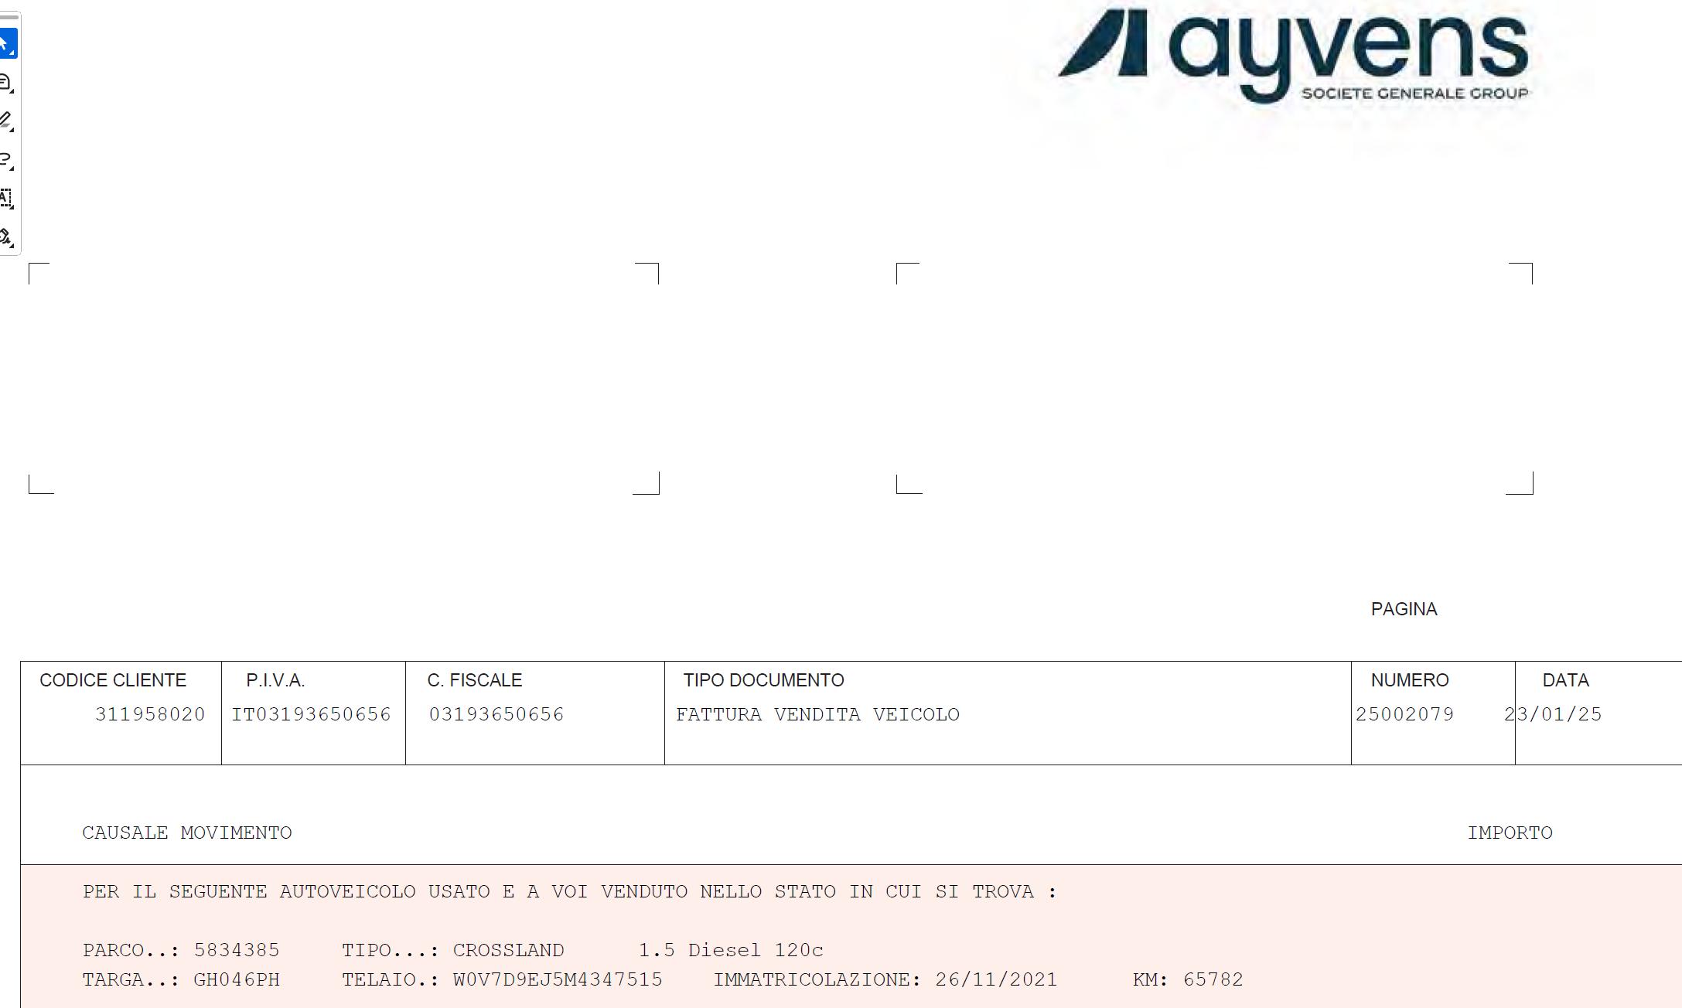Select the arrow selection tool
This screenshot has width=1682, height=1008.
click(x=7, y=43)
